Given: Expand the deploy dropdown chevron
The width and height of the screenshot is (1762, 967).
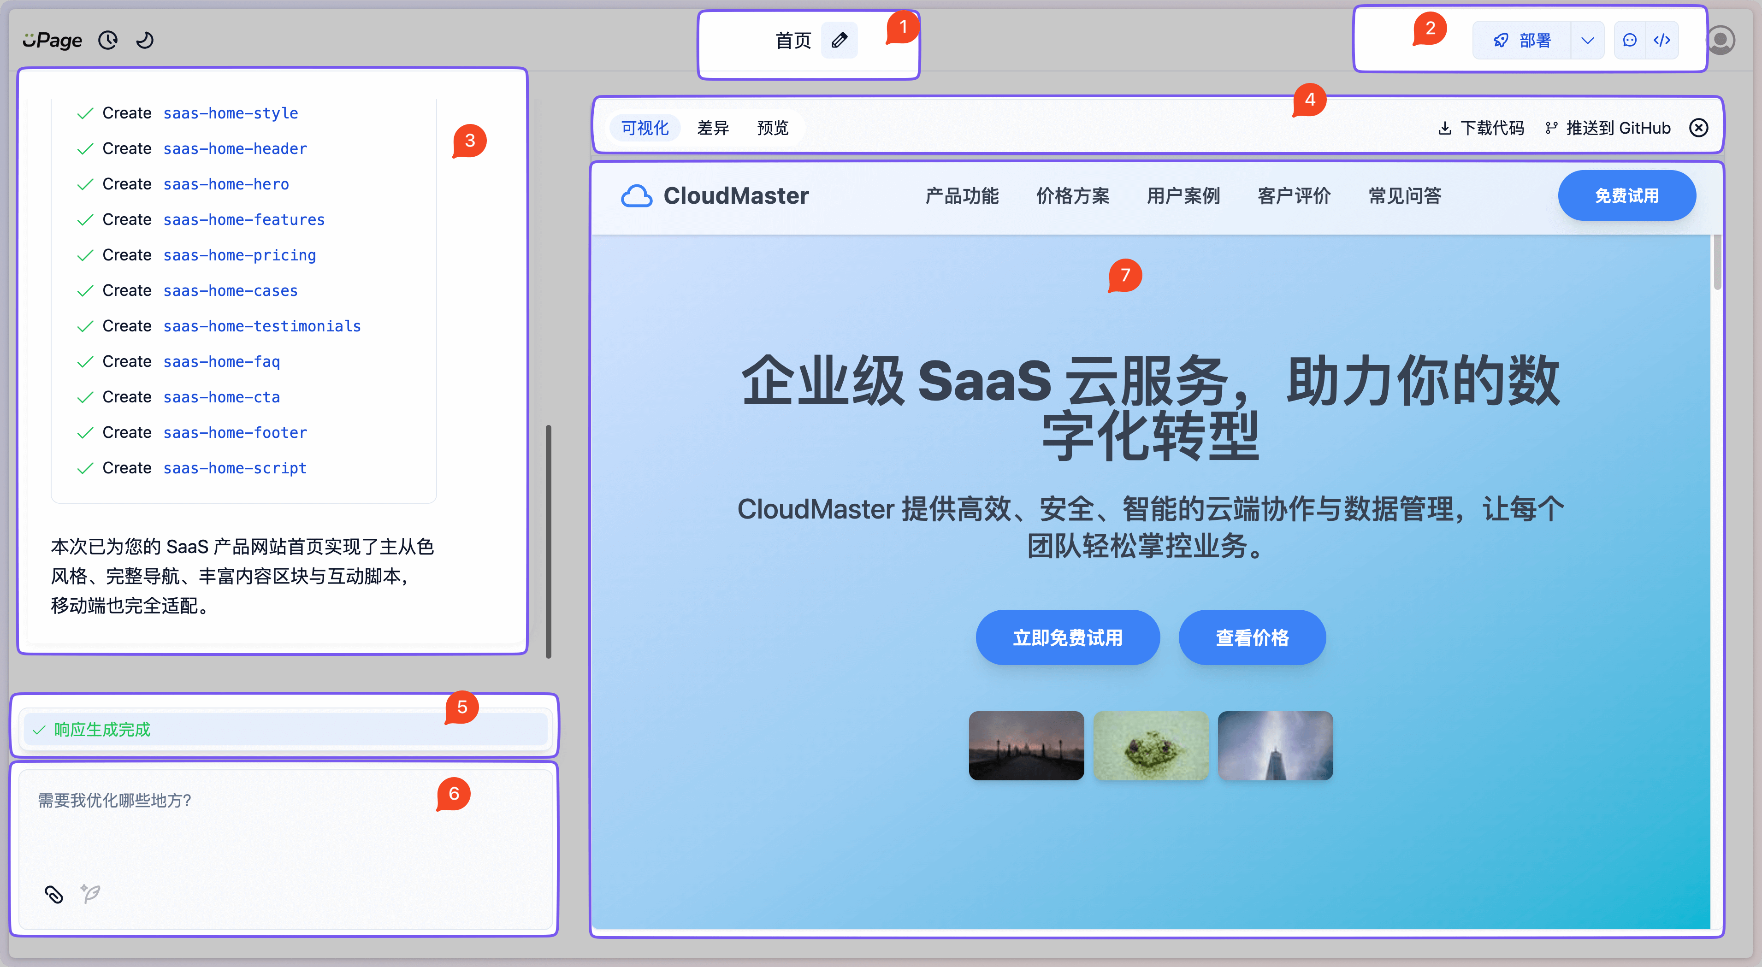Looking at the screenshot, I should point(1588,41).
